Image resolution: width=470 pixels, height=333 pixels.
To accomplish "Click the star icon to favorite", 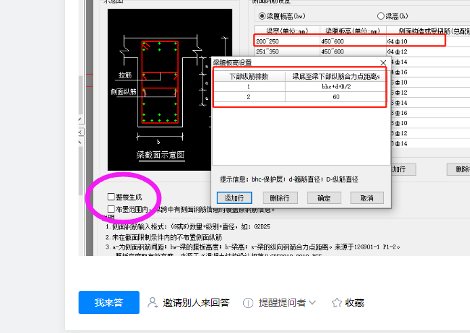I will click(x=337, y=303).
